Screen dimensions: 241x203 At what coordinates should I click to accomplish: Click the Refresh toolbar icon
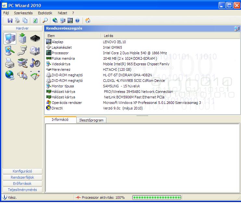click(x=35, y=20)
